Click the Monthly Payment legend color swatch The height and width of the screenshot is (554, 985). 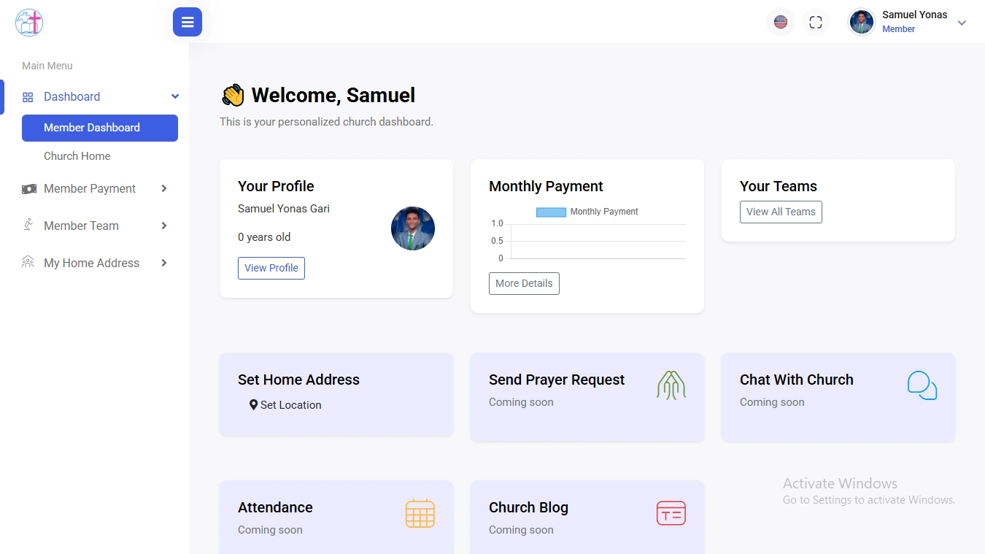tap(549, 212)
